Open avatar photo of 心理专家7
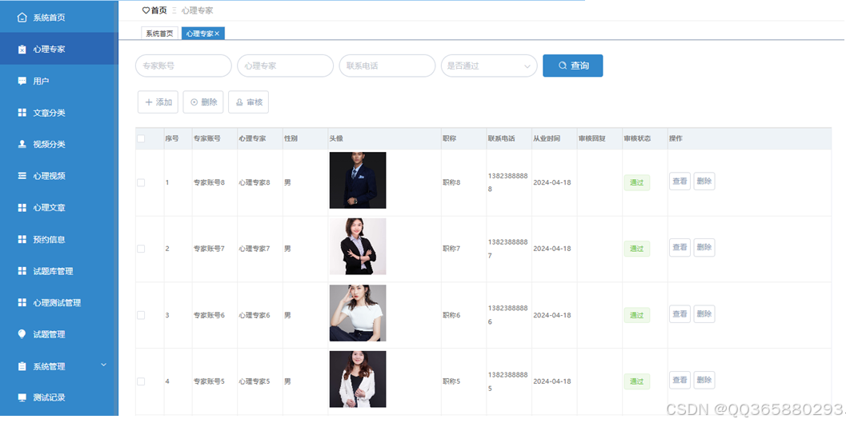 (x=358, y=246)
